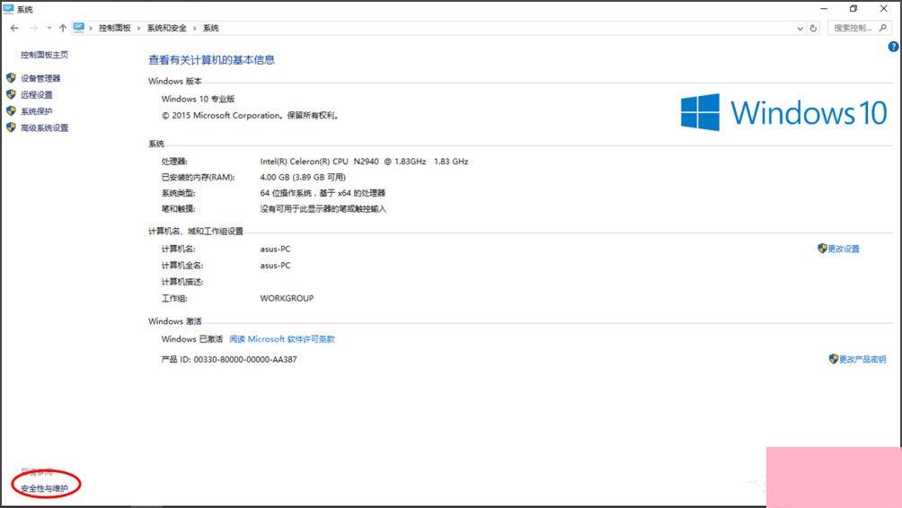Open 控制面板主页
The image size is (902, 508).
[x=44, y=55]
